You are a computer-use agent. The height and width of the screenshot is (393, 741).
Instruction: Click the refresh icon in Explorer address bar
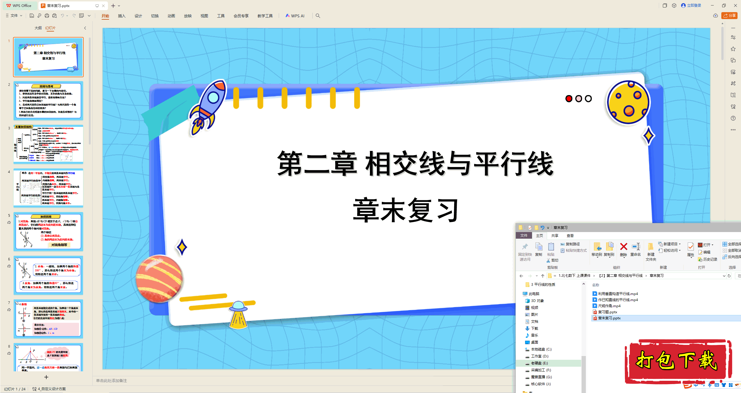tap(729, 276)
